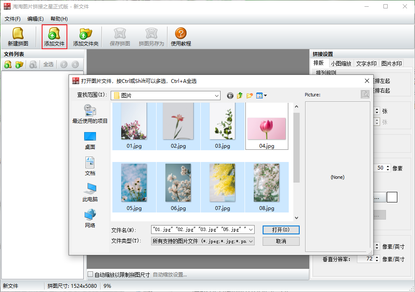This screenshot has width=415, height=292.
Task: Switch to the 文字水印 tab
Action: pos(366,64)
